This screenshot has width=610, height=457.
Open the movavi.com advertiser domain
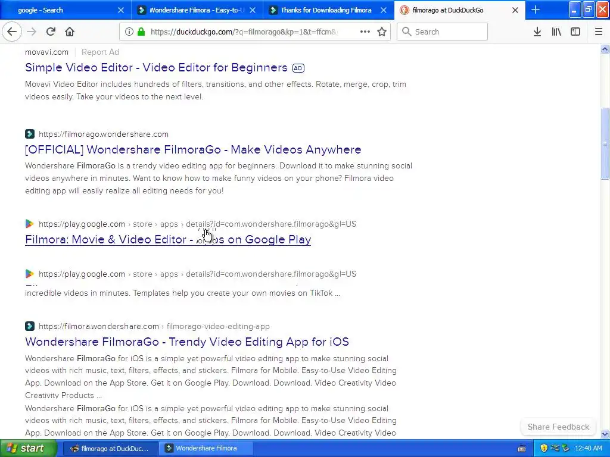[46, 52]
